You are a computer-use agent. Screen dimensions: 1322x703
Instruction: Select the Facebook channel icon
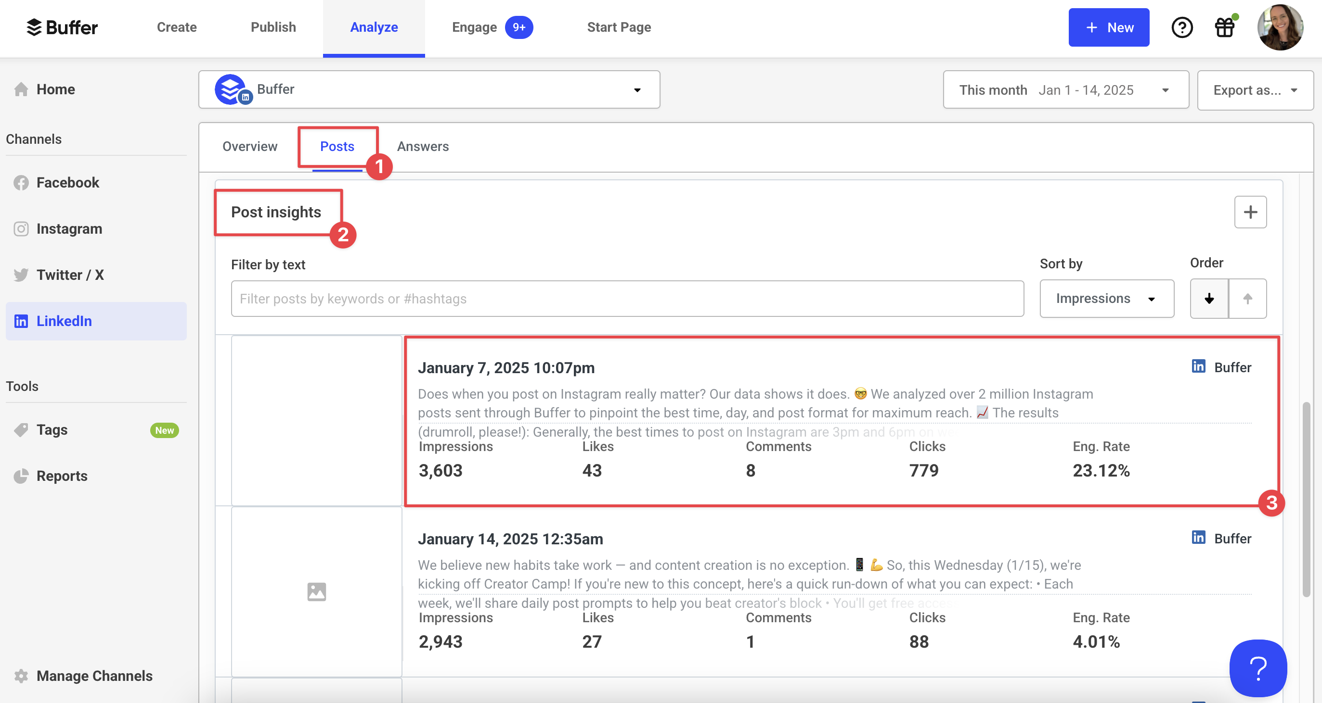pos(21,183)
